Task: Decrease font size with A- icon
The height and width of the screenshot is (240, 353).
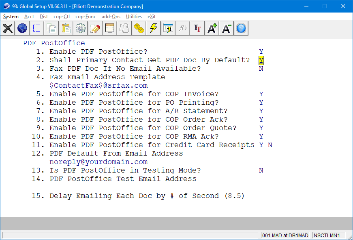Action: 227,28
